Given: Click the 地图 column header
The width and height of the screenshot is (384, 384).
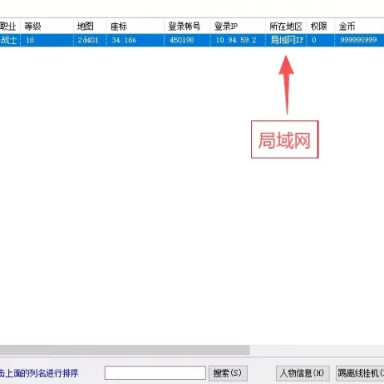Looking at the screenshot, I should [x=90, y=26].
